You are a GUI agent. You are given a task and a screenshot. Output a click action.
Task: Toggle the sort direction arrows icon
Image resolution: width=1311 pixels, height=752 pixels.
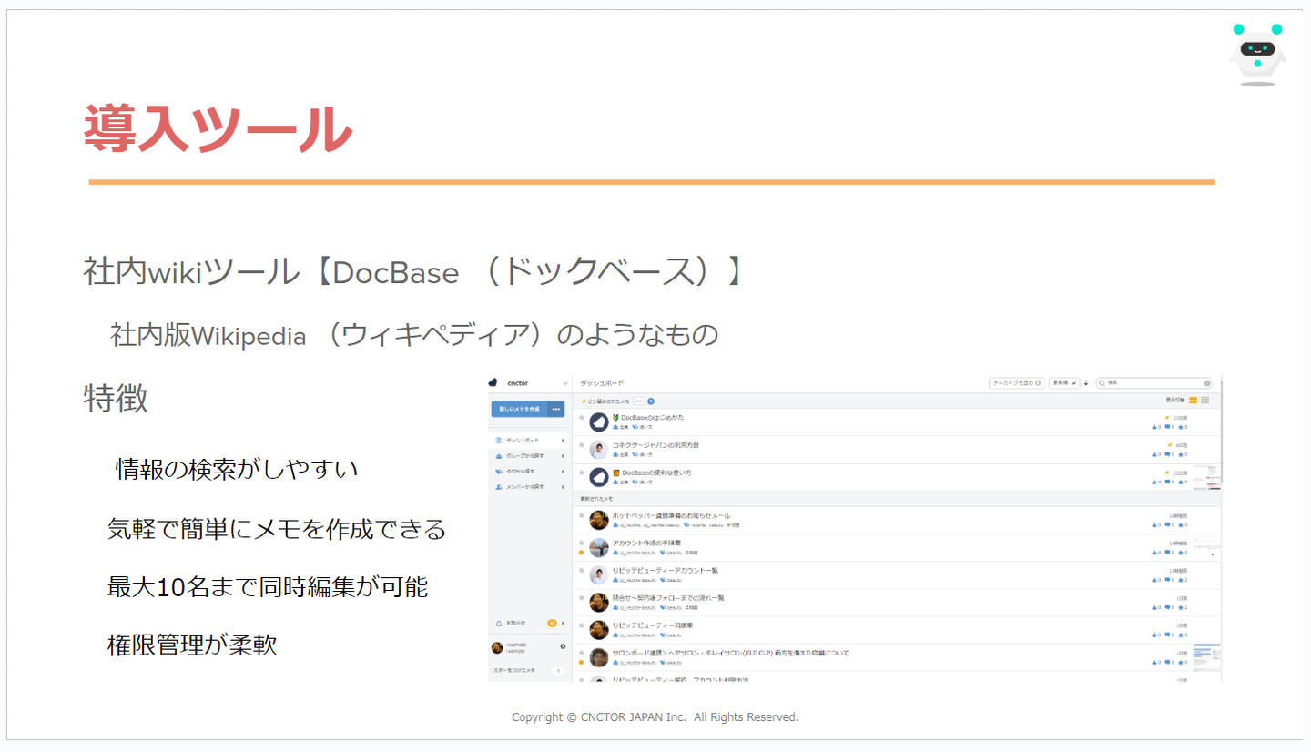pos(1086,383)
